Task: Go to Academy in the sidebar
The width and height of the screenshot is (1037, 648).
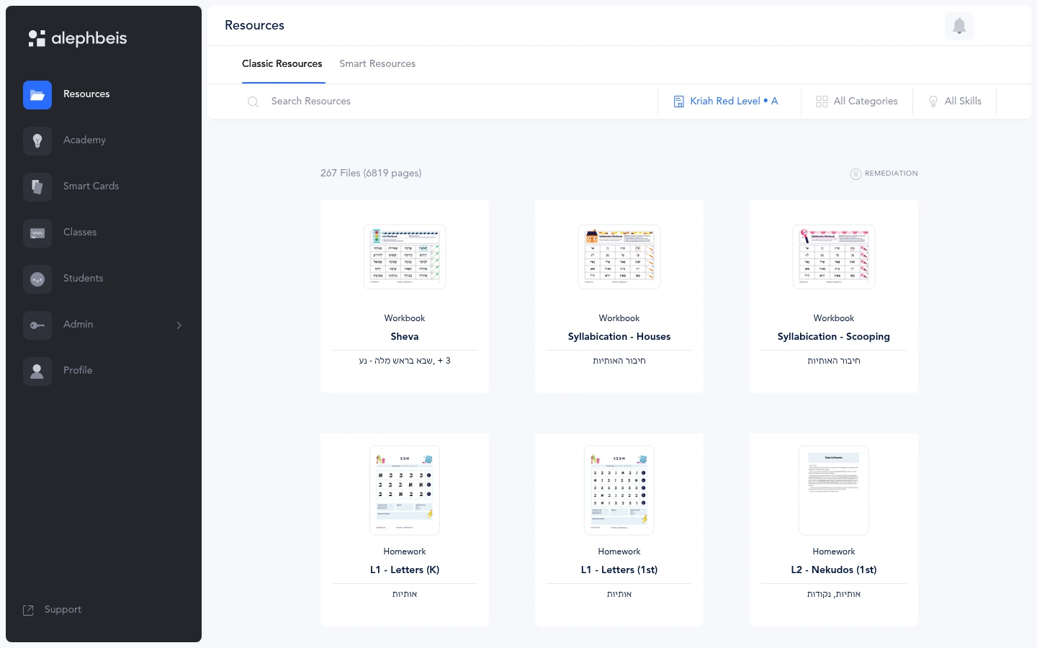Action: click(84, 140)
